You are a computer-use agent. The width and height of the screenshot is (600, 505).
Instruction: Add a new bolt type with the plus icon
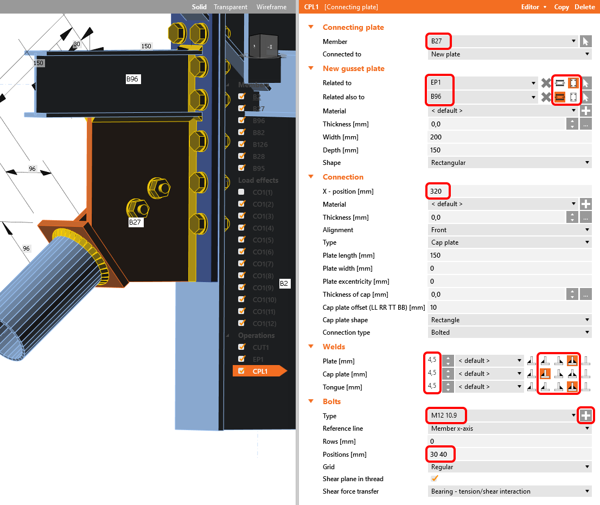tap(585, 415)
